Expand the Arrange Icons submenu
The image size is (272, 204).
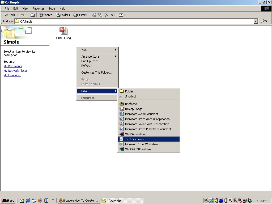pos(97,57)
